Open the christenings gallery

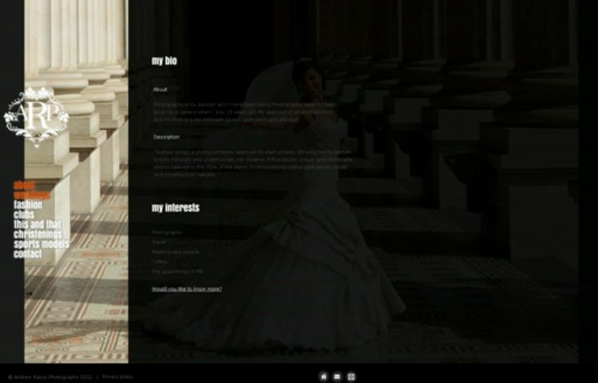pyautogui.click(x=38, y=234)
